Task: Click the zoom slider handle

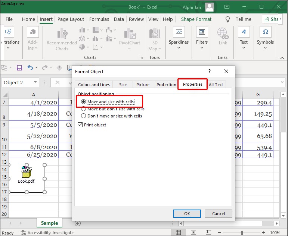Action: 242,233
